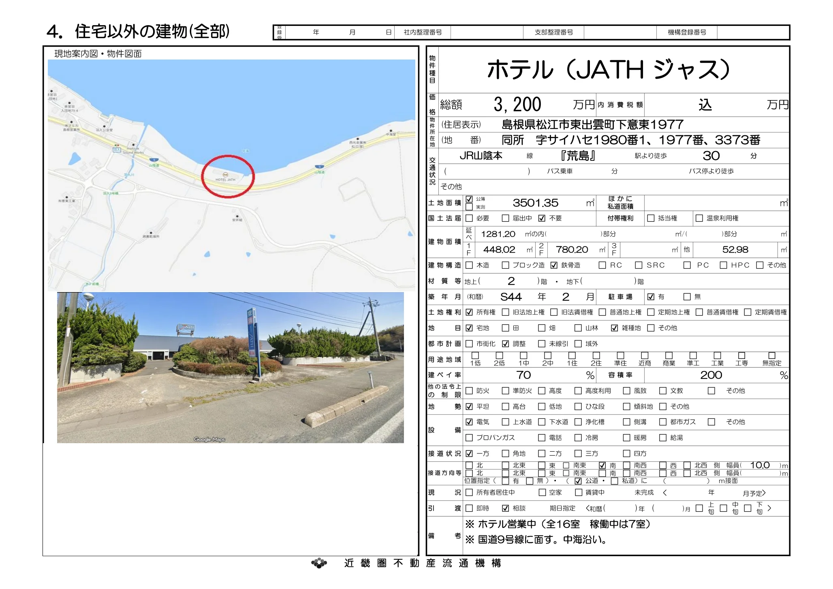Tick the SRC structure checkbox
The image size is (833, 589).
[x=639, y=265]
